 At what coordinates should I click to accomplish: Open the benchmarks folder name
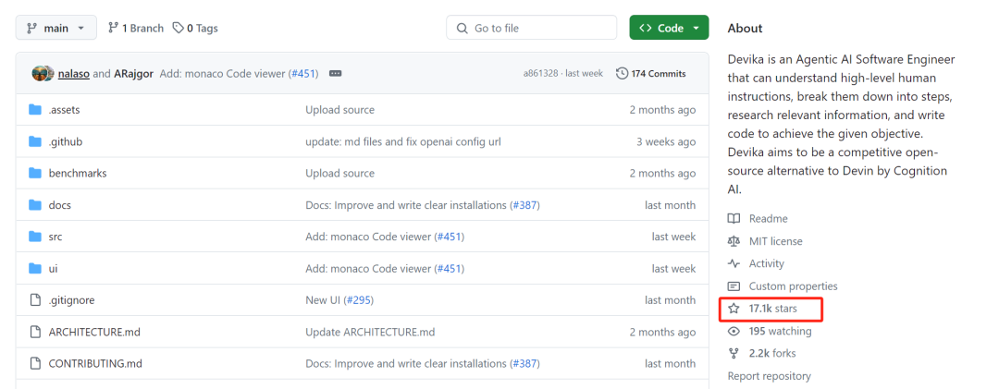tap(78, 173)
